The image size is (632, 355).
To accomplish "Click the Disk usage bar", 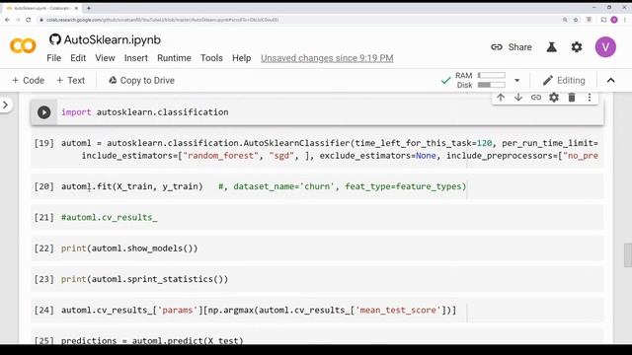I will 492,85.
